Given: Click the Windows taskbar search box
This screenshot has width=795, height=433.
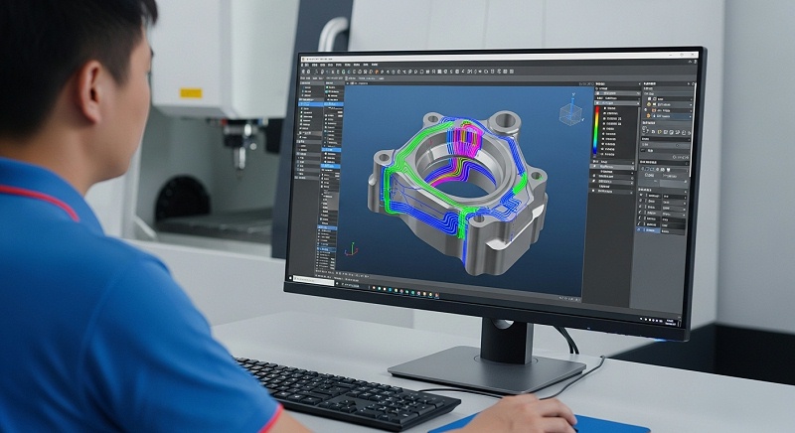Looking at the screenshot, I should point(313,278).
